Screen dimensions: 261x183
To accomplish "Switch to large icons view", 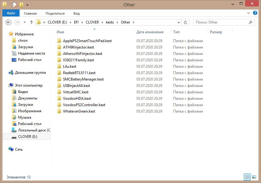I will coord(254,177).
